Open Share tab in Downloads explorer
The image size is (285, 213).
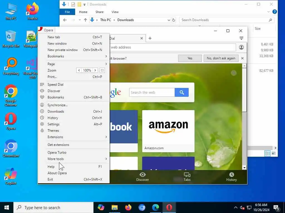99,12
